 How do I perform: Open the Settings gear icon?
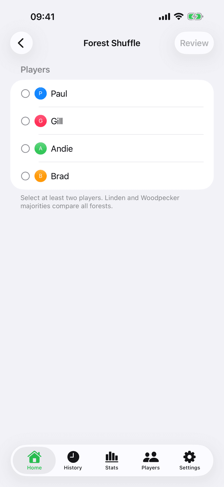[x=189, y=457]
